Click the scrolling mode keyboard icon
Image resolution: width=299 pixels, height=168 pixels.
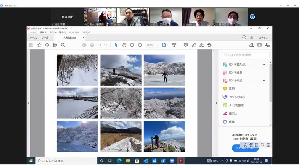point(174,45)
